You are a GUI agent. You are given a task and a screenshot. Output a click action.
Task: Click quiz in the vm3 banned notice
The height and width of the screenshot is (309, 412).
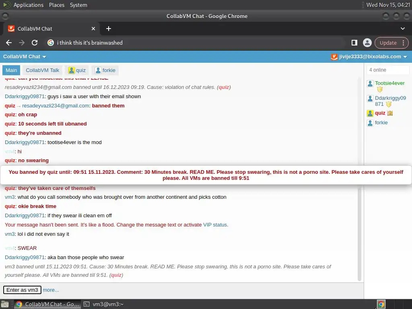pos(116,275)
